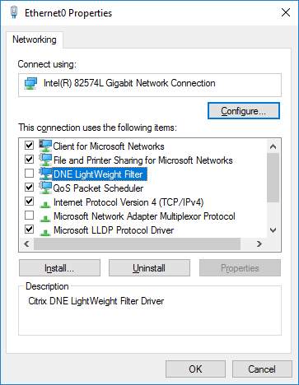Select Microsoft LLDP Protocol Driver row
The image size is (299, 385).
(114, 230)
